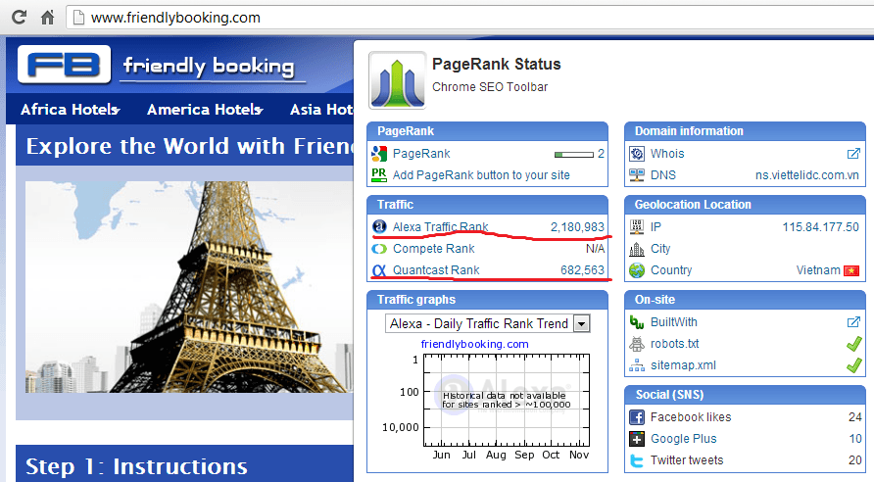Open the America Hotels menu

[x=205, y=109]
